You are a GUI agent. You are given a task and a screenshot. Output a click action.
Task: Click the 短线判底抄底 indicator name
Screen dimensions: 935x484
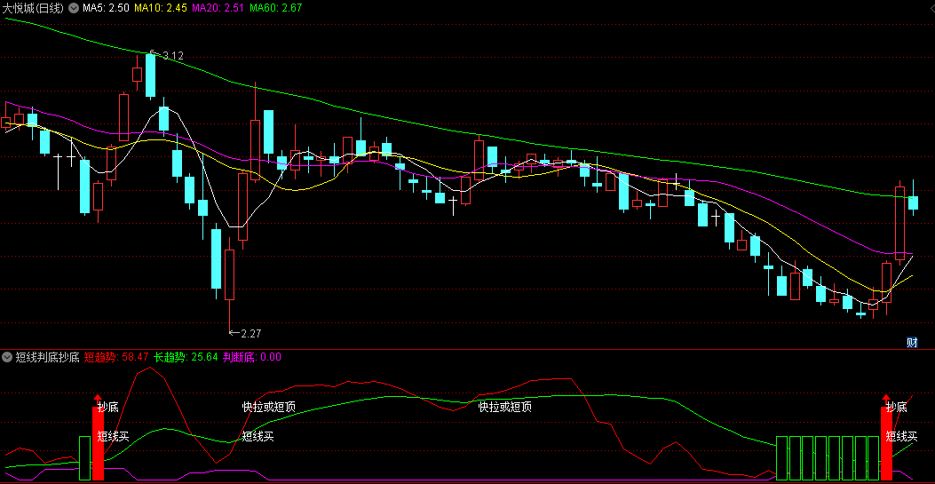point(47,357)
